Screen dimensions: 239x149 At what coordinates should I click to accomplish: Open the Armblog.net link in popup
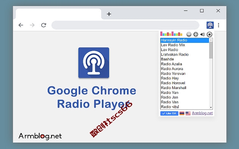click(x=202, y=113)
